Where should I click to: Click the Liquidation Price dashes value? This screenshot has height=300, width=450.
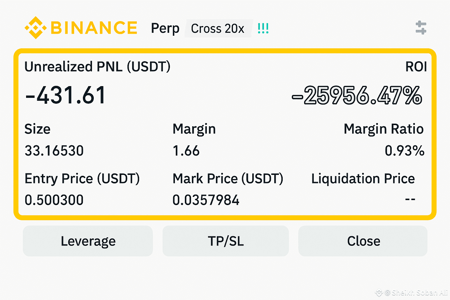point(410,199)
